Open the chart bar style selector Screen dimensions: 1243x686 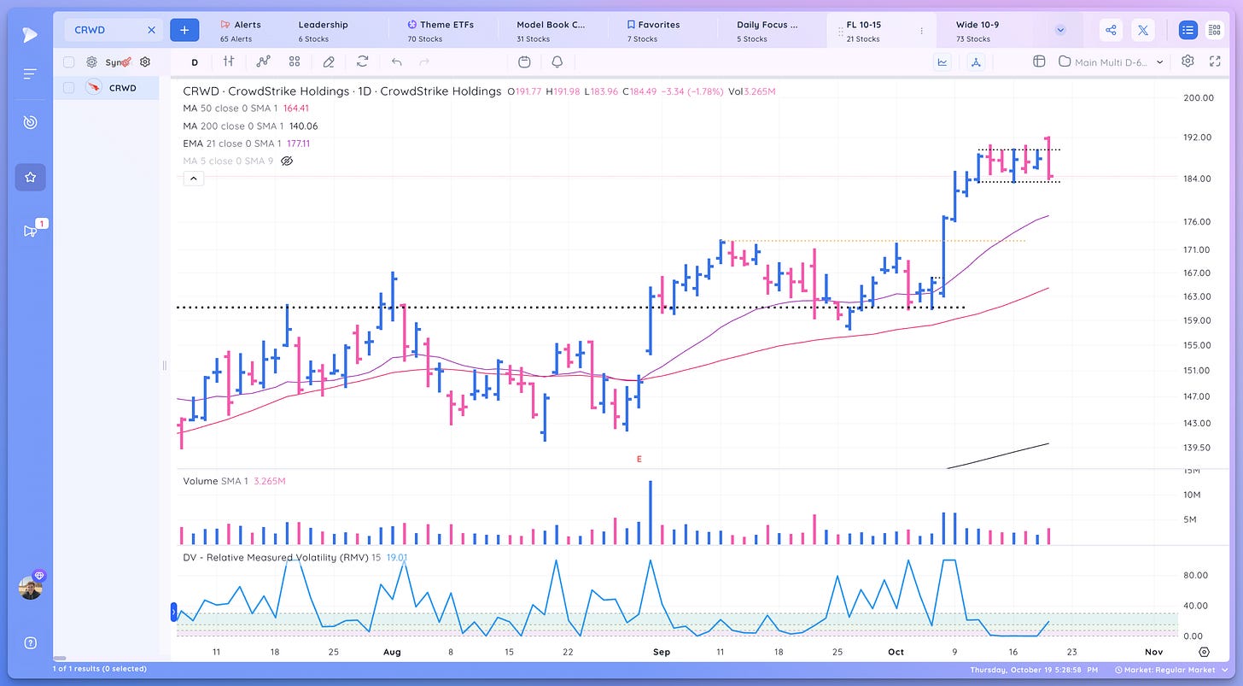coord(229,62)
